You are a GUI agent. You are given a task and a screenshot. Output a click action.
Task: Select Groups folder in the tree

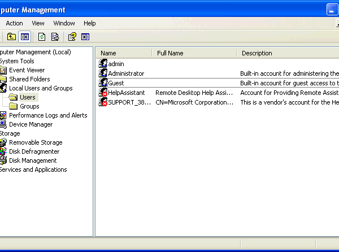point(29,106)
